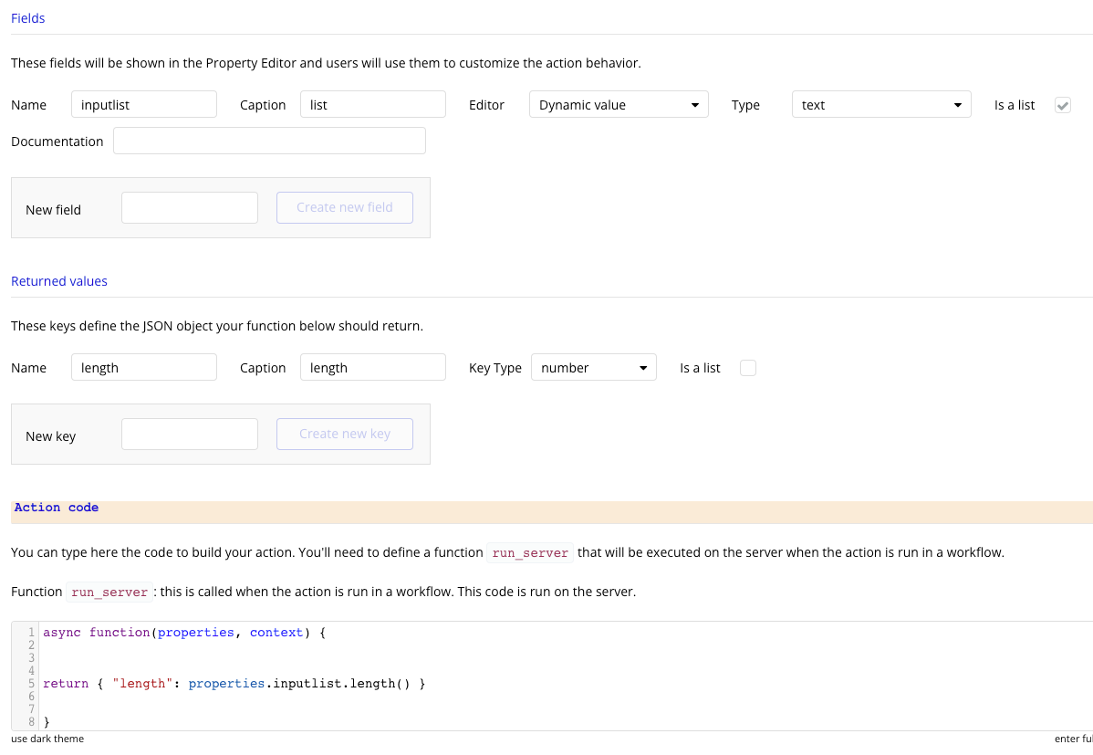Enable Is a list for the length key

[x=748, y=368]
